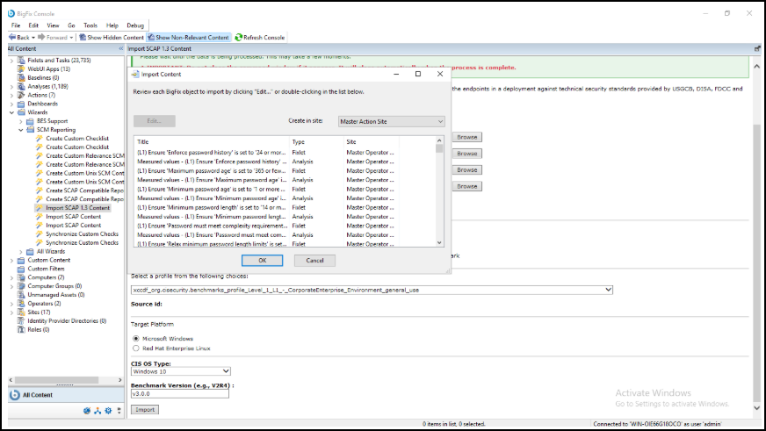The image size is (766, 431).
Task: Open the View menu
Action: click(53, 25)
